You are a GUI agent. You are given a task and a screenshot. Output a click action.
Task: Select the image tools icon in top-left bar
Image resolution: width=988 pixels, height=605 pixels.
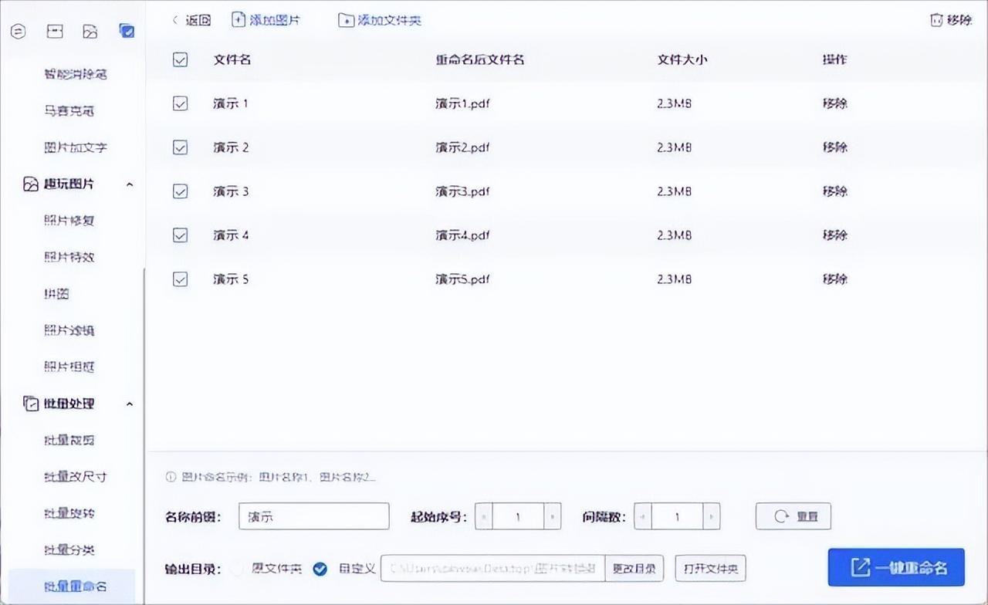(91, 32)
